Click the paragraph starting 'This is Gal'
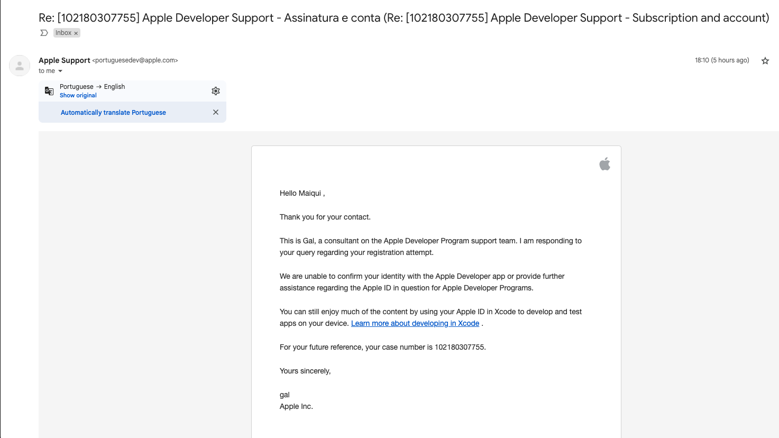Image resolution: width=779 pixels, height=438 pixels. [430, 247]
